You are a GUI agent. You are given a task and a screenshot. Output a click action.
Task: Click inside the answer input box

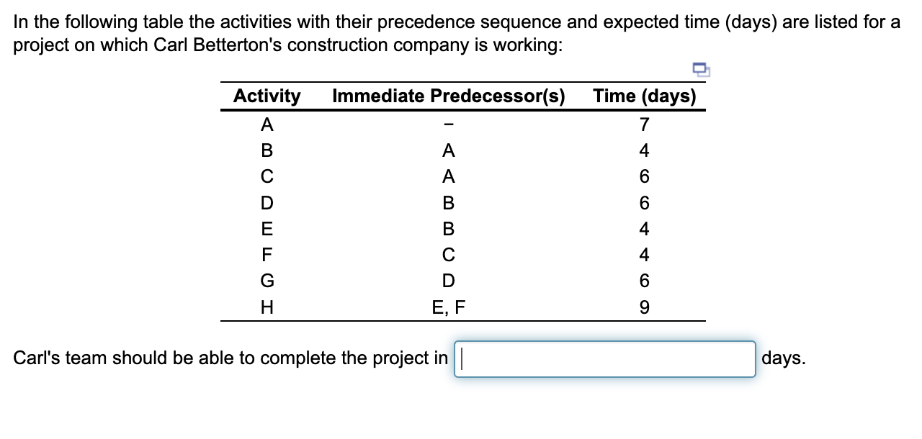click(605, 358)
